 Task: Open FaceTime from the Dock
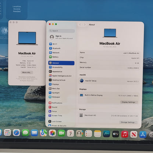point(61,133)
